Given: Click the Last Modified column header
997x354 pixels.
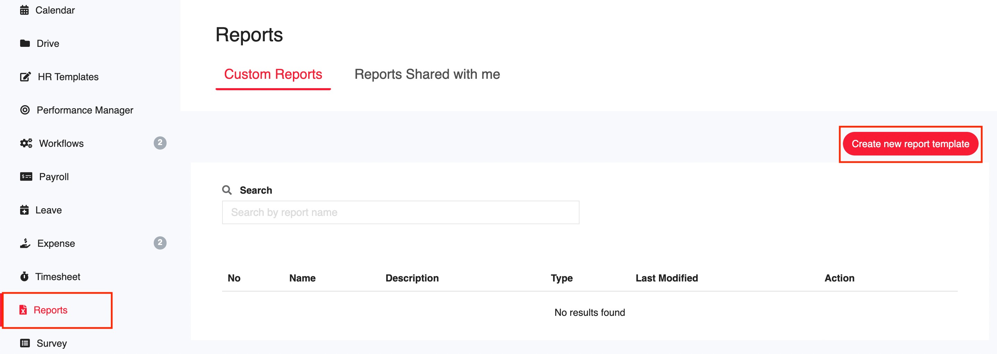Looking at the screenshot, I should tap(667, 278).
